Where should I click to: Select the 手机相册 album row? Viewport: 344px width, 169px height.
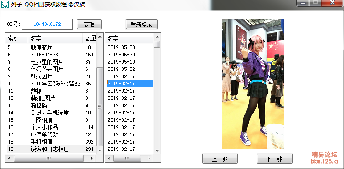[51, 142]
